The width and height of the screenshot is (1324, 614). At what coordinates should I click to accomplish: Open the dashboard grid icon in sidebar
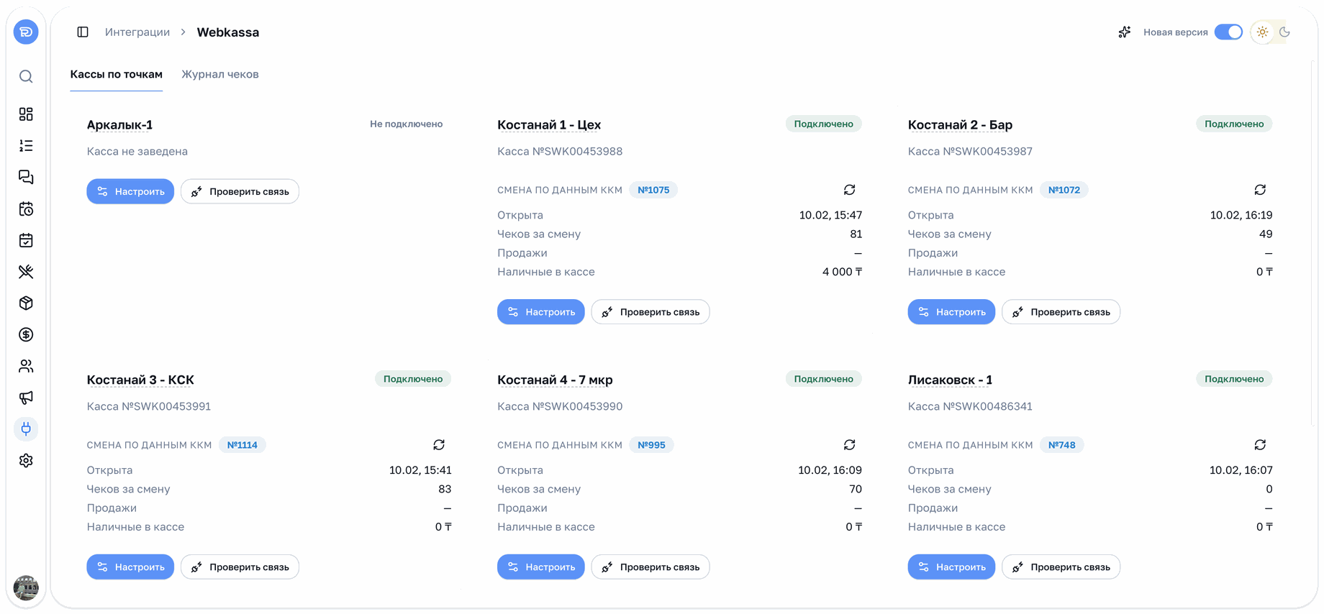(x=26, y=114)
